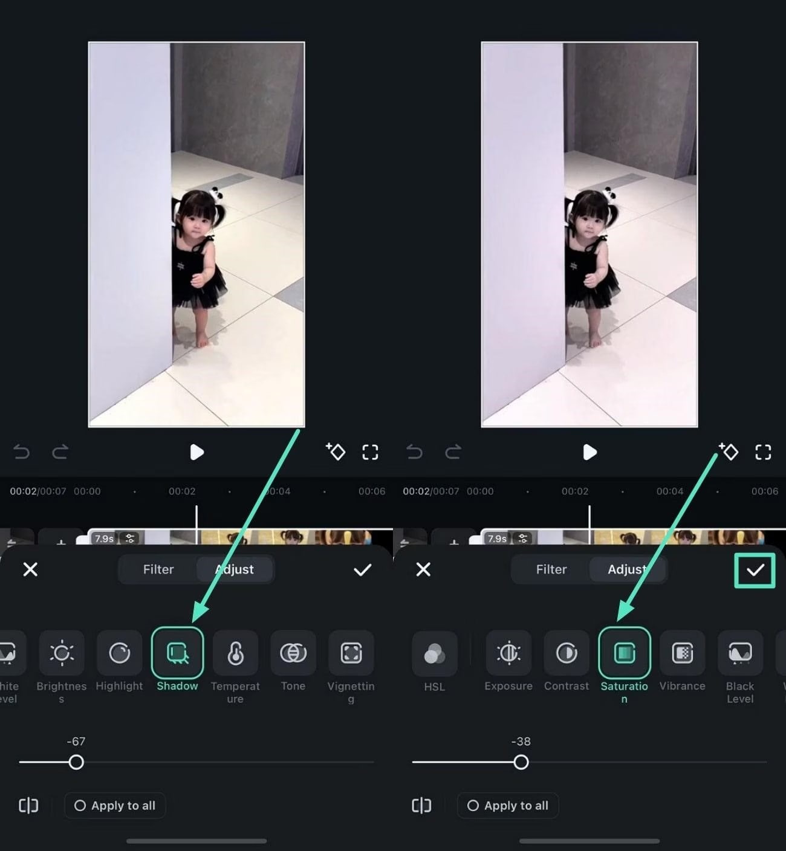This screenshot has width=786, height=851.
Task: Select the Vibrance adjustment icon
Action: (x=683, y=653)
